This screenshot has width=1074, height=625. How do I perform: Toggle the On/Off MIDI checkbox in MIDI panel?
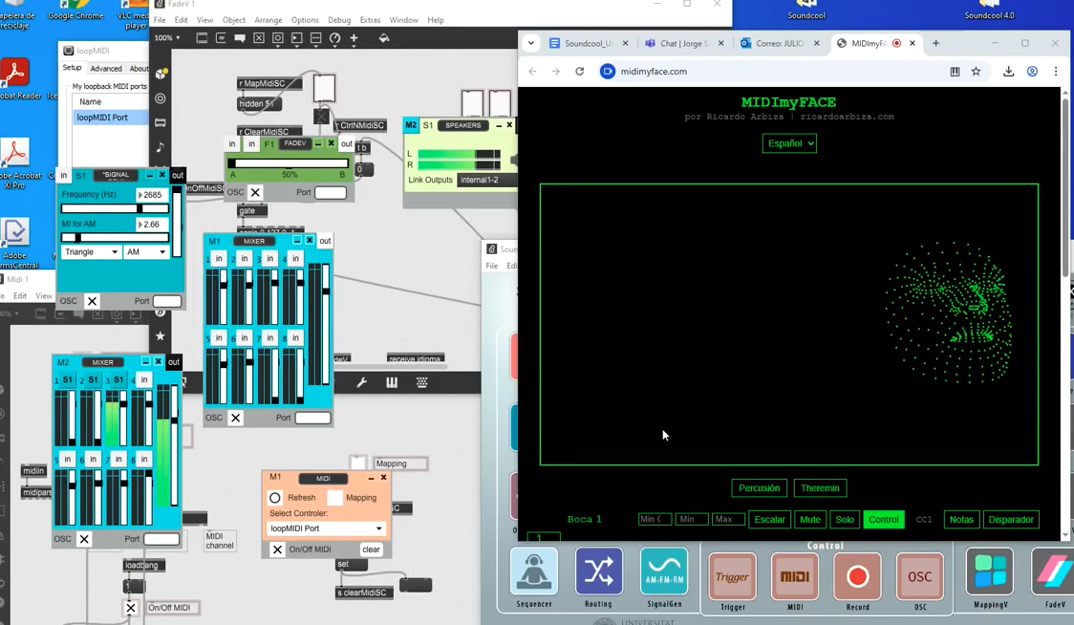[277, 550]
